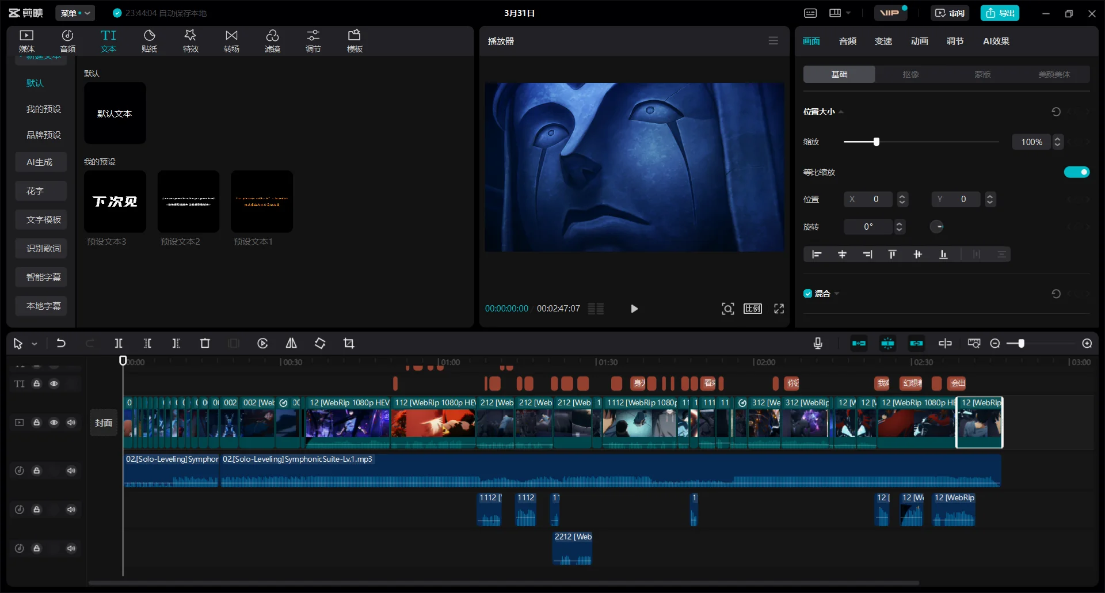Click the Y position stepper arrows

pos(990,199)
